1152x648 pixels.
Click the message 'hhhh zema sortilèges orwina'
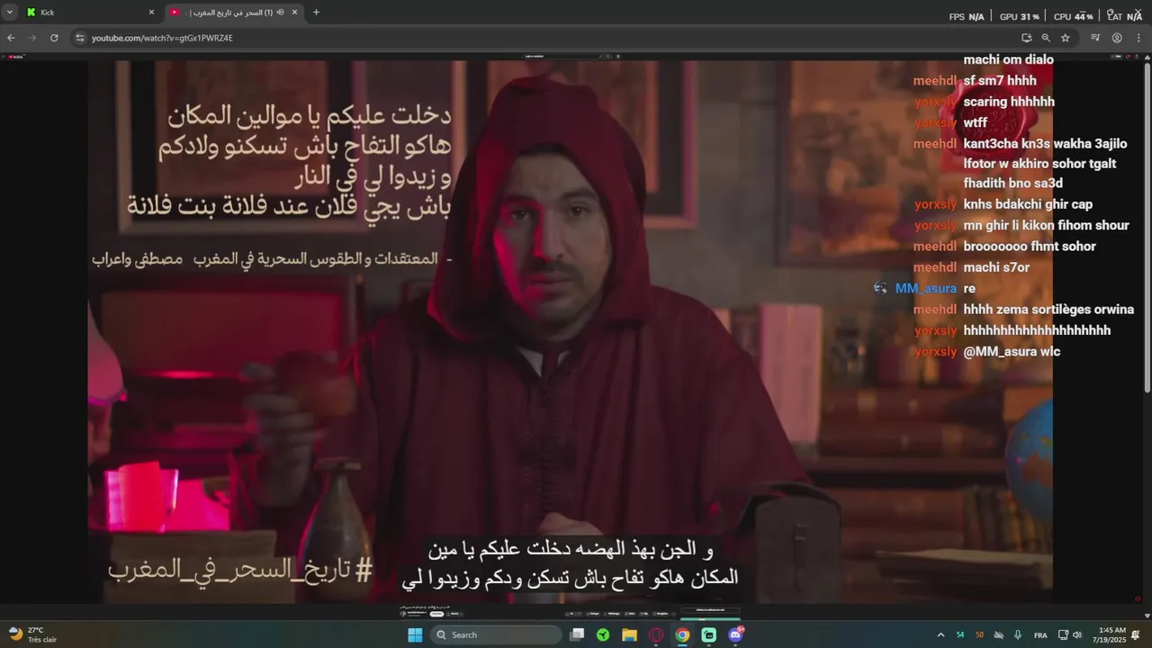(x=1048, y=310)
